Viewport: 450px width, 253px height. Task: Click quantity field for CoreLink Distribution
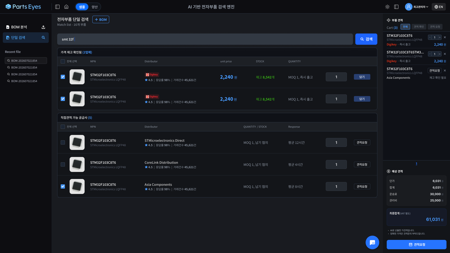point(336,164)
